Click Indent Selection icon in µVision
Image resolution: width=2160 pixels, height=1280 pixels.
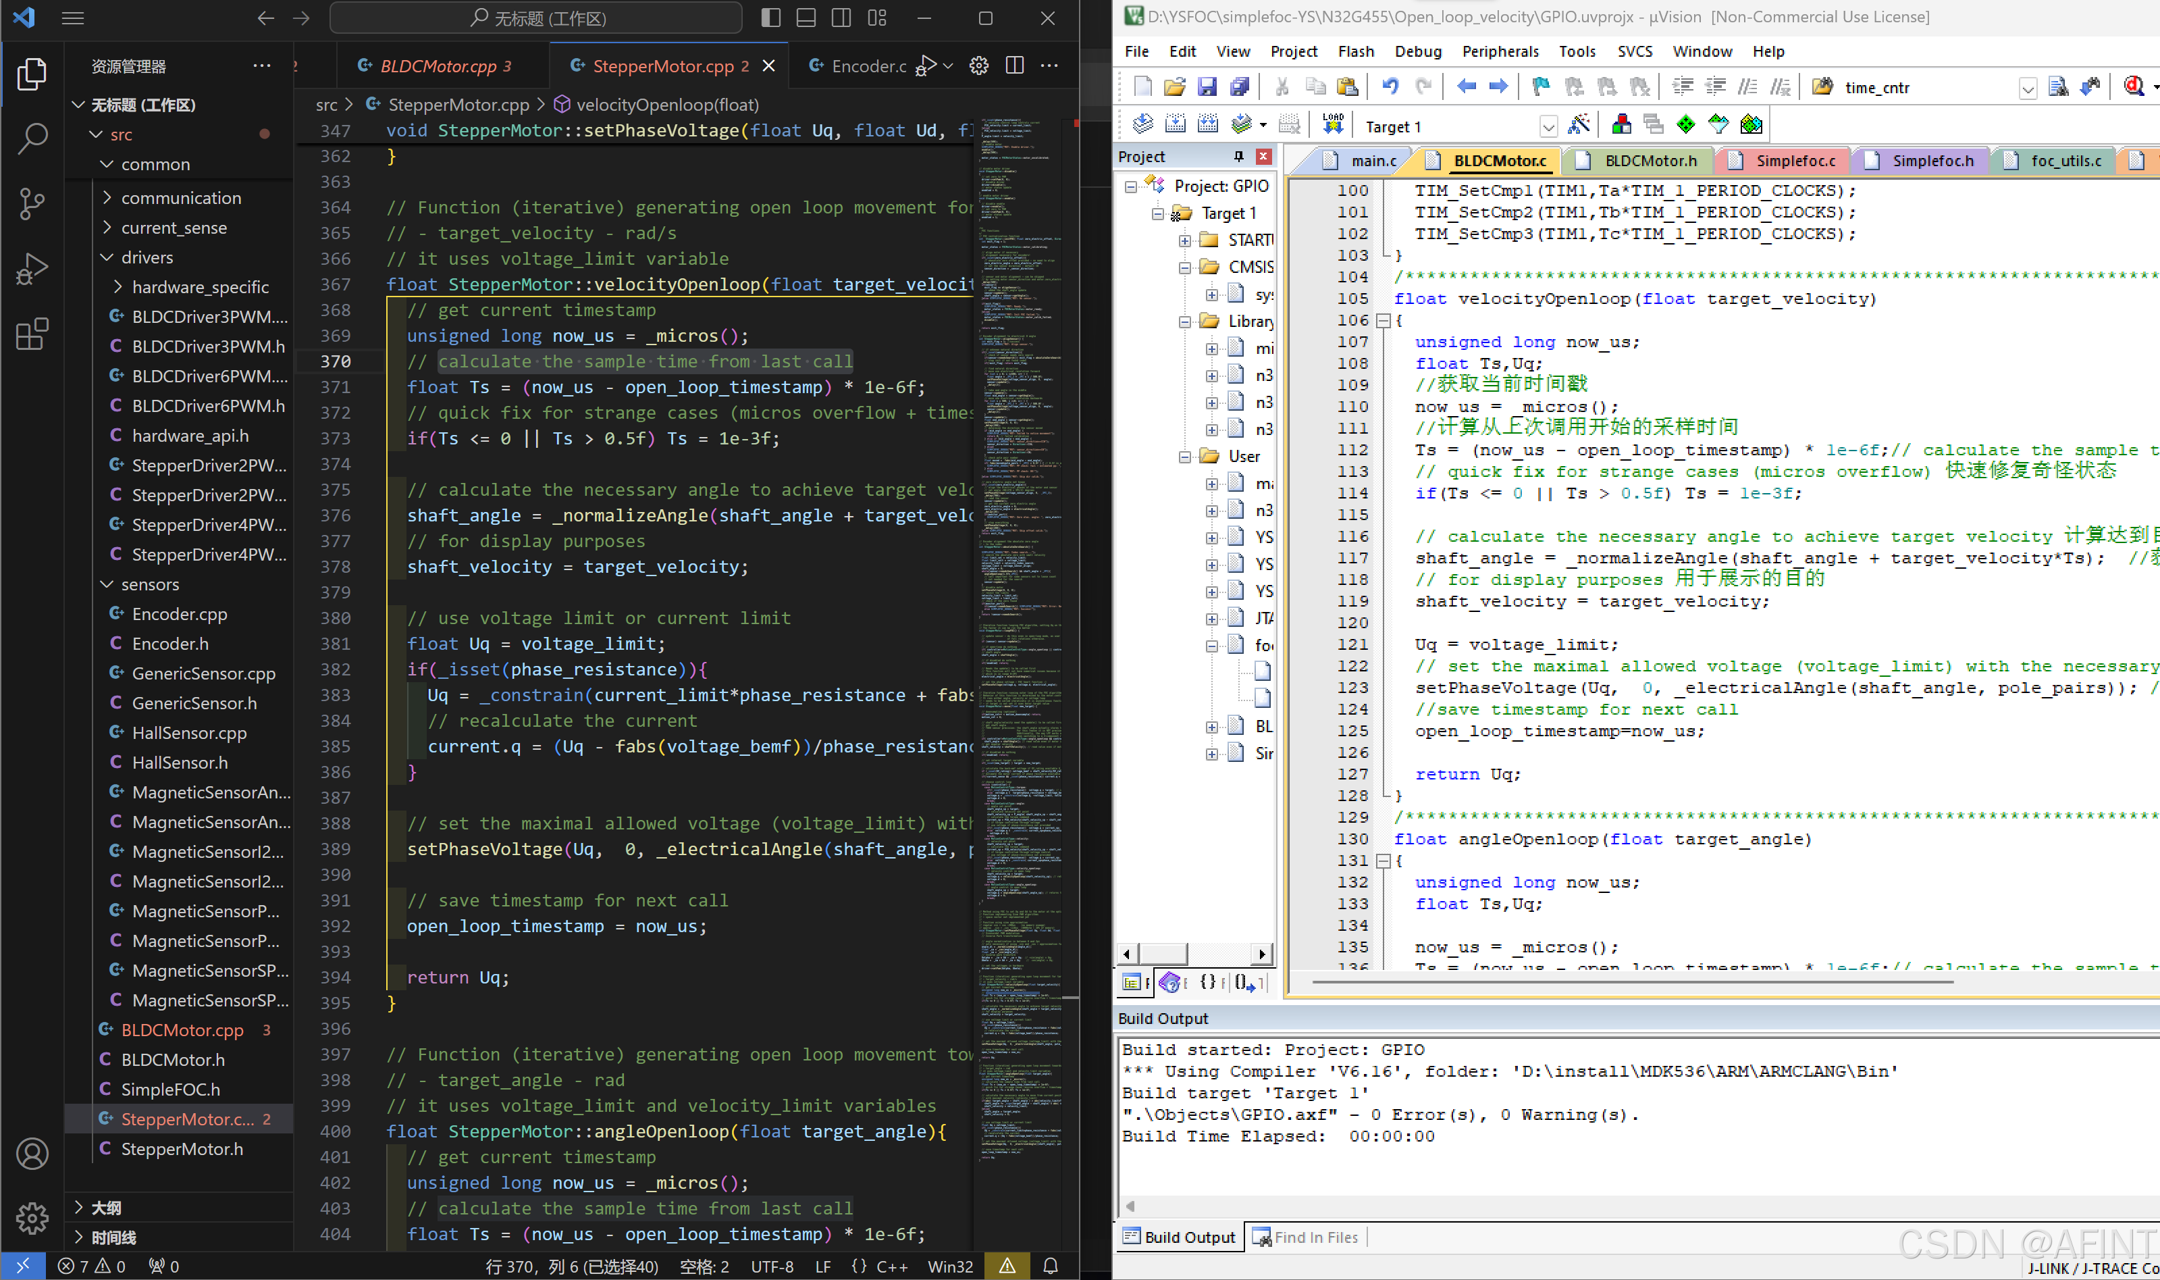pos(1683,86)
